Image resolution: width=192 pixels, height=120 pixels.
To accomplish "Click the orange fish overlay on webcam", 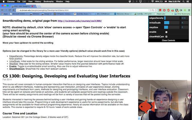I will [x=147, y=106].
